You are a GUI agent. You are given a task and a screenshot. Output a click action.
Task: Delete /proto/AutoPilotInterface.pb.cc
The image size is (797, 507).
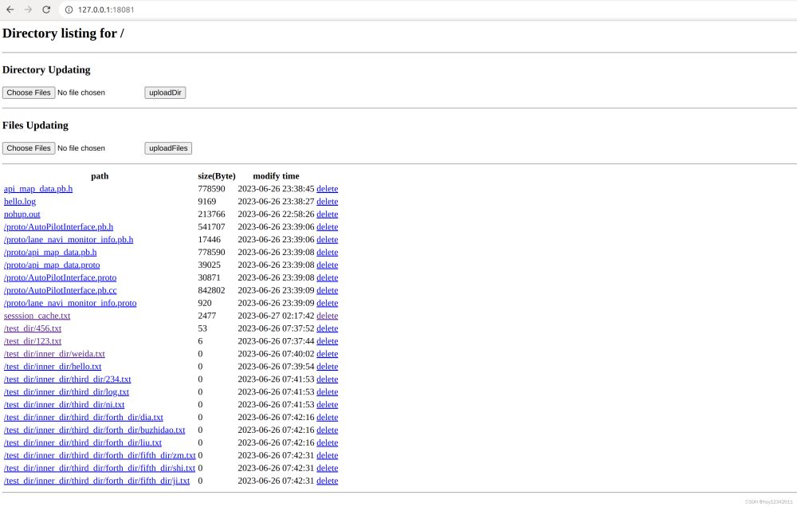tap(328, 290)
